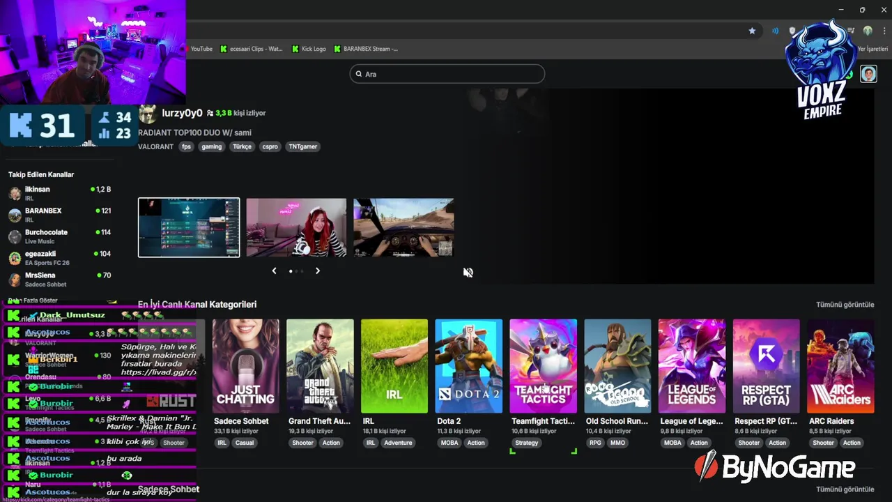Screen dimensions: 892x502
Task: Select Shooter tag under Respect RP
Action: point(749,443)
